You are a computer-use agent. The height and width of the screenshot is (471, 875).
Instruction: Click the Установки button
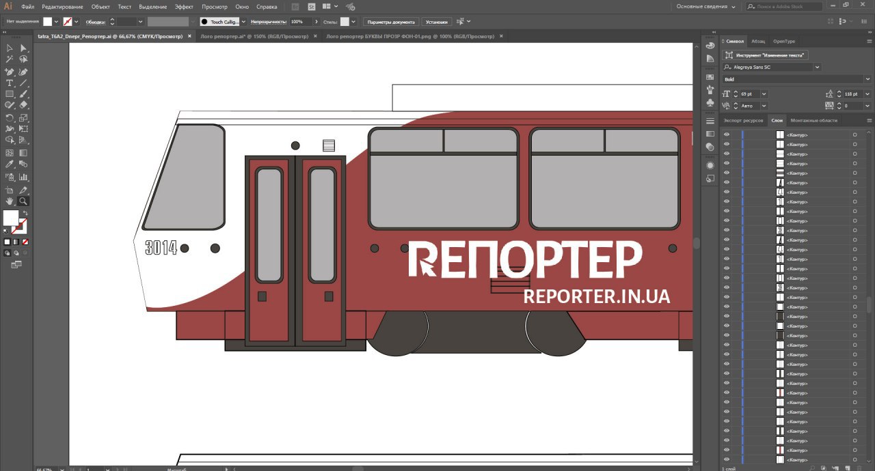(436, 22)
